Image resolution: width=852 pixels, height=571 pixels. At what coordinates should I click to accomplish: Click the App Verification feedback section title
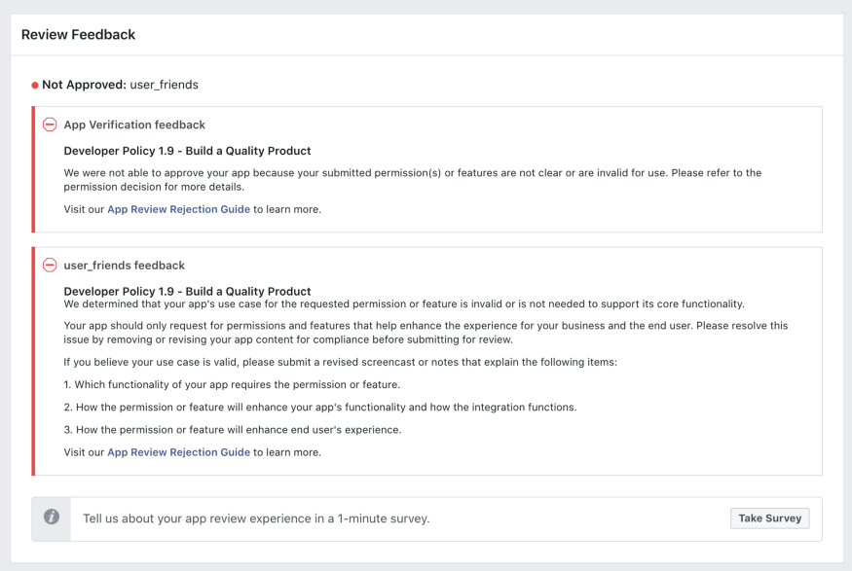point(134,125)
